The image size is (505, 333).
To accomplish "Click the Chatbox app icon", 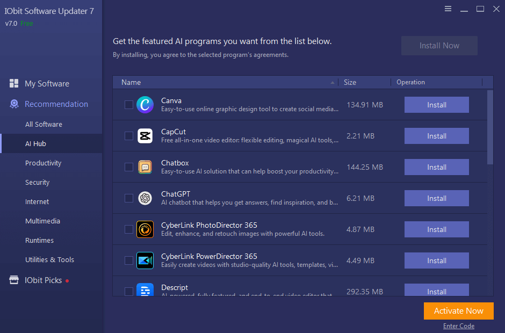I will pos(145,167).
